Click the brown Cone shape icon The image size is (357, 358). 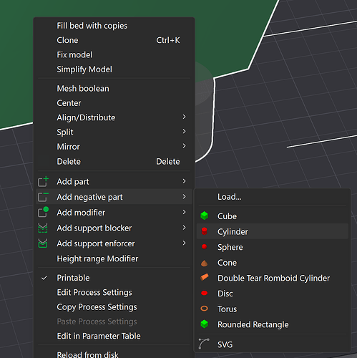pos(204,263)
